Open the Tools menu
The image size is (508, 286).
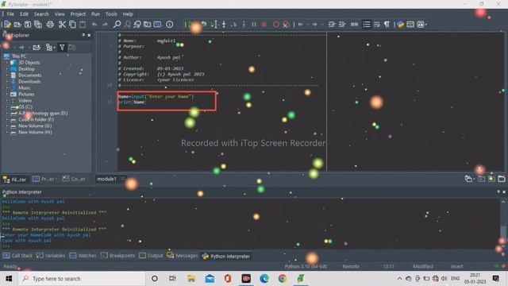tap(111, 14)
